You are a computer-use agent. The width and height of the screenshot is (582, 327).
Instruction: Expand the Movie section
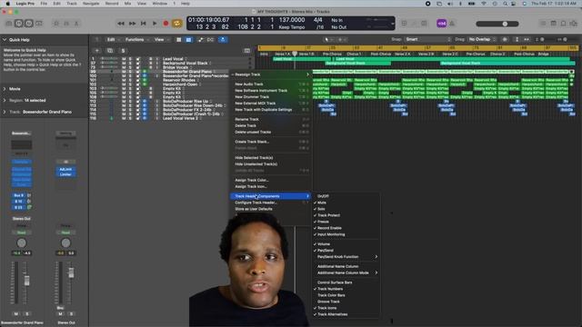[5, 89]
